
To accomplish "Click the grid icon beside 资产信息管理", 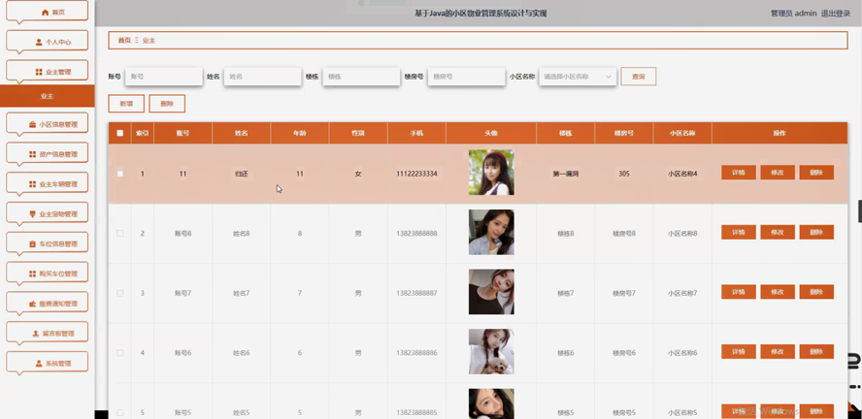I will pos(32,154).
